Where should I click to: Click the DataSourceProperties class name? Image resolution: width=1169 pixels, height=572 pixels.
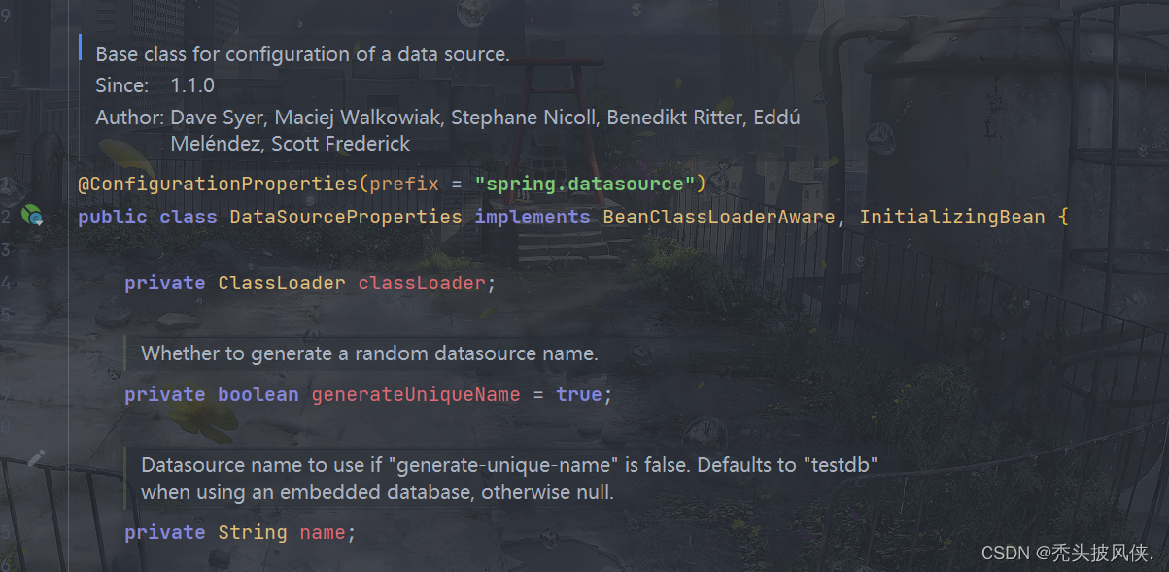[x=346, y=217]
